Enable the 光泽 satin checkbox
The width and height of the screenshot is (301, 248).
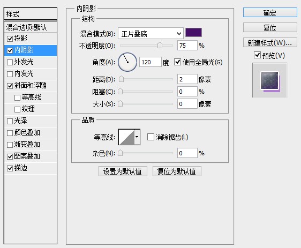10,121
